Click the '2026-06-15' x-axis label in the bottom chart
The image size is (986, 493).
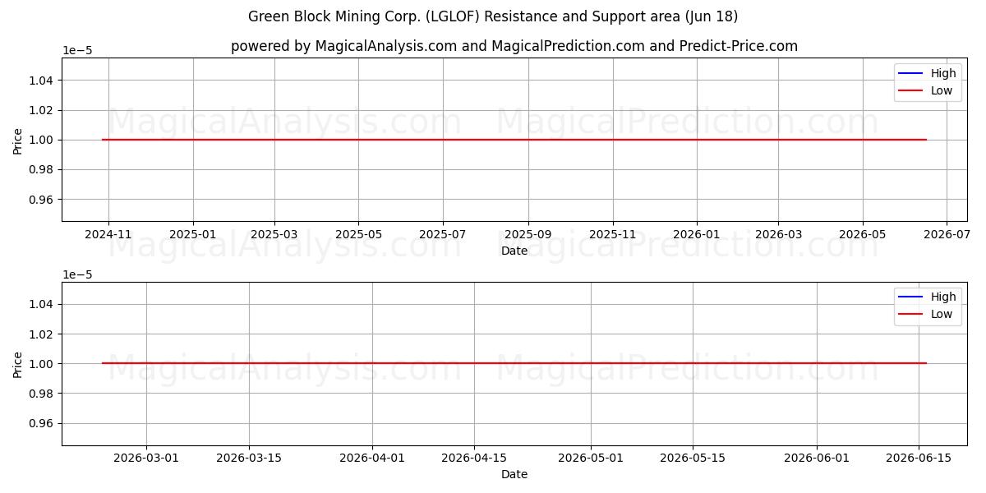(919, 458)
